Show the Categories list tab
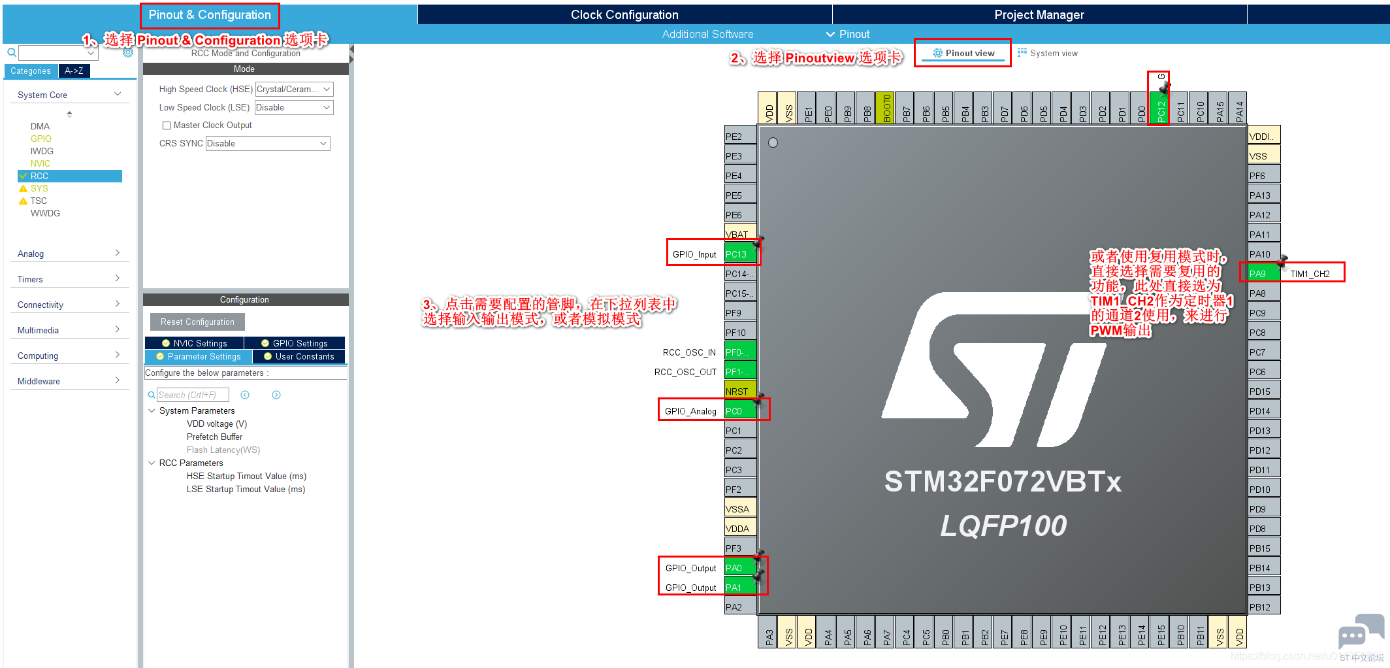The image size is (1390, 668). (31, 71)
